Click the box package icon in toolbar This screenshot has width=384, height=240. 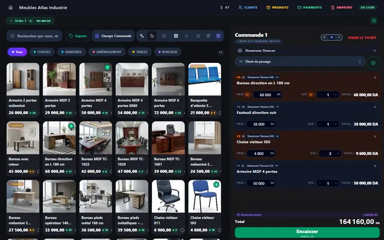pos(208,36)
